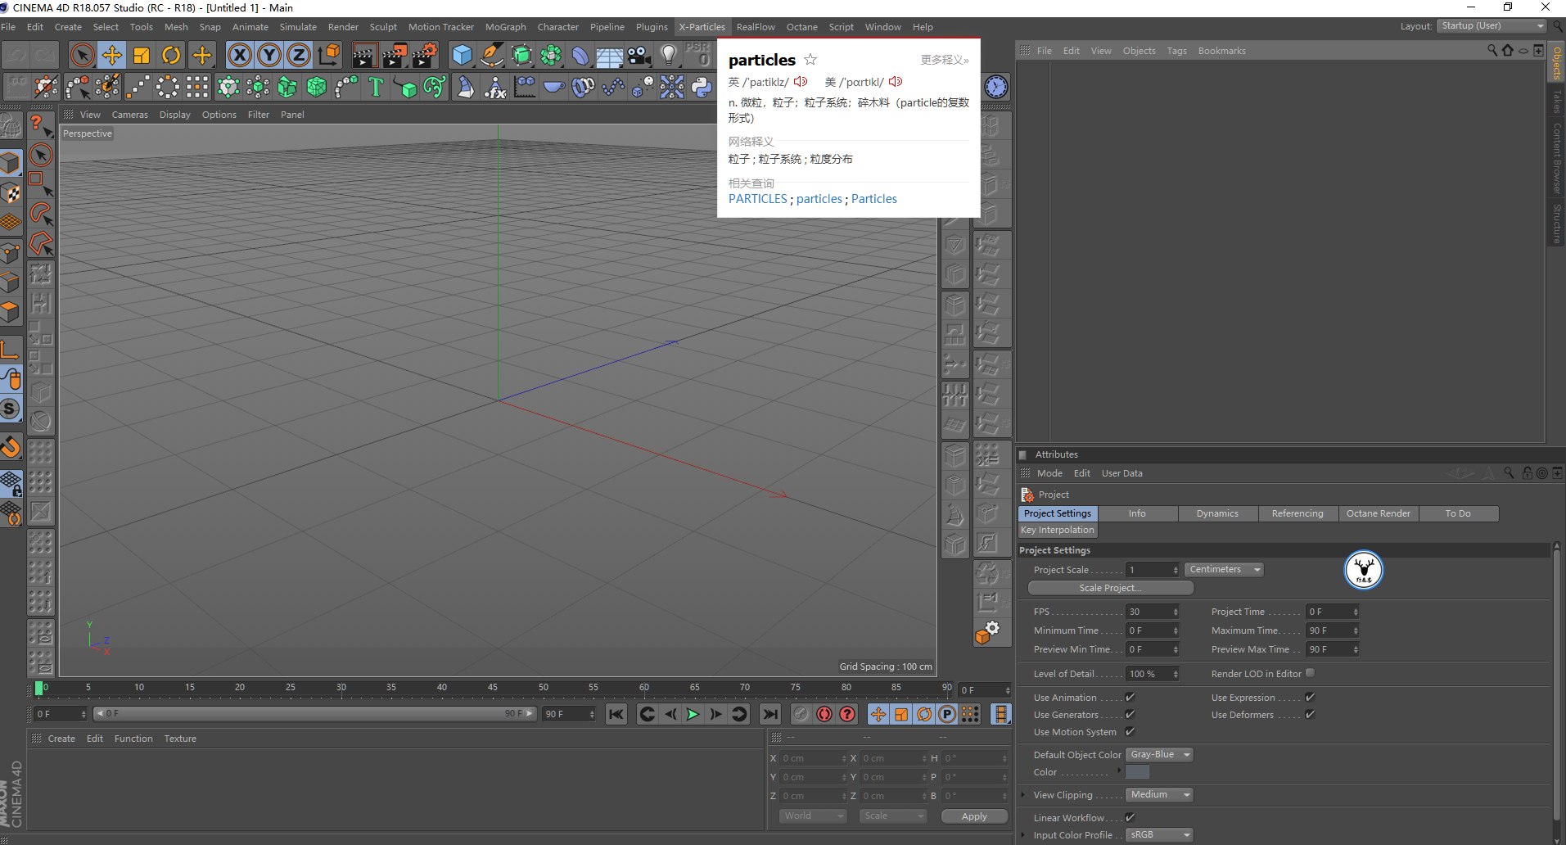Toggle Position keyframe recording
The height and width of the screenshot is (845, 1566).
click(878, 715)
